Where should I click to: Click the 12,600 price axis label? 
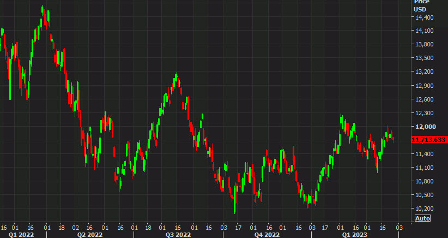coord(425,99)
